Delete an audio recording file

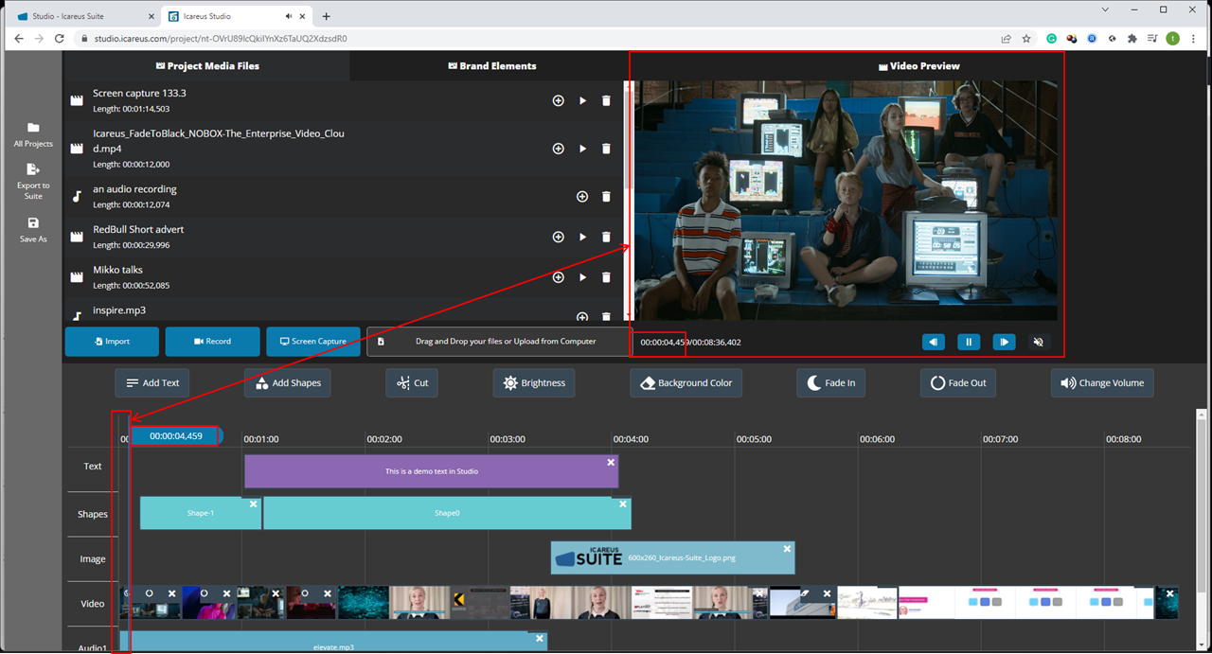pos(607,197)
